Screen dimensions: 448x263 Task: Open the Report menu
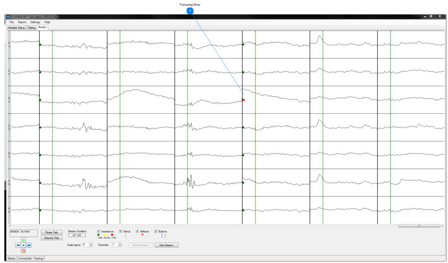click(x=22, y=22)
